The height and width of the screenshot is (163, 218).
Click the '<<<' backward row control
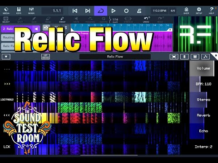(7, 115)
